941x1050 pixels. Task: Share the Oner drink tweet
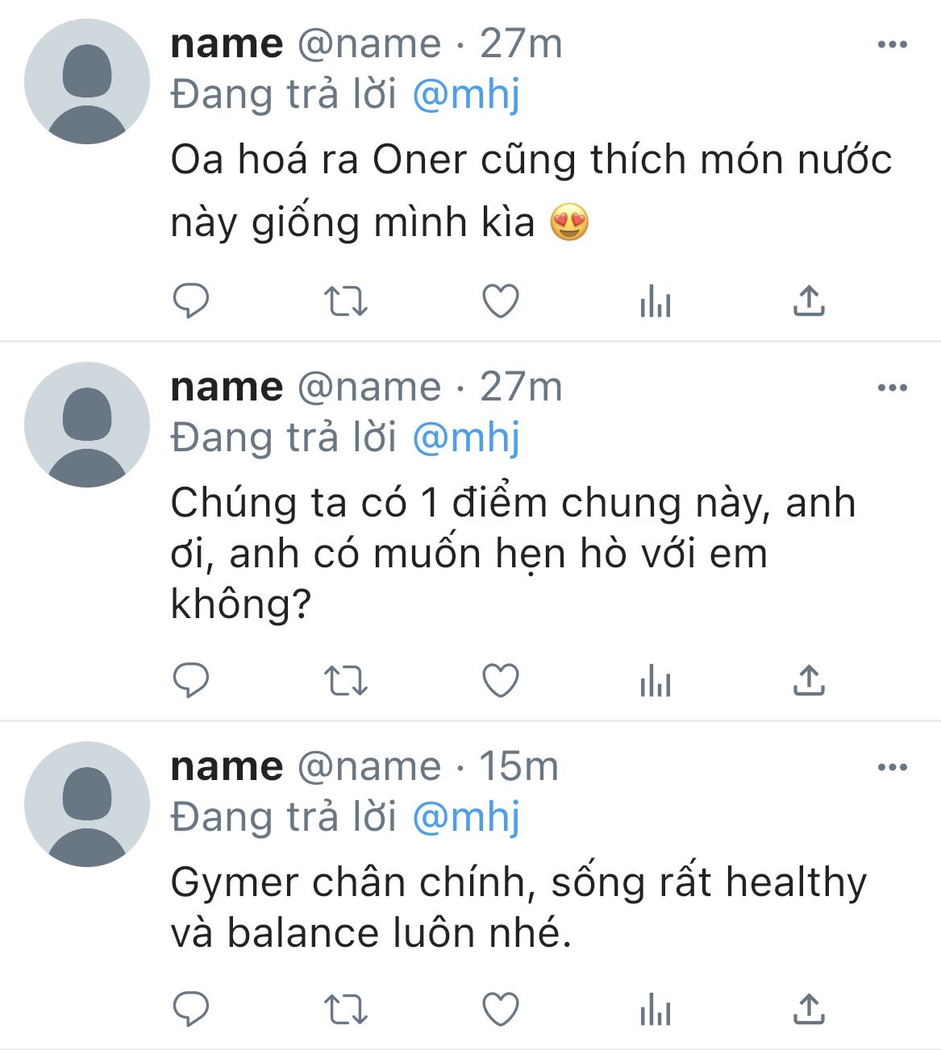coord(809,301)
